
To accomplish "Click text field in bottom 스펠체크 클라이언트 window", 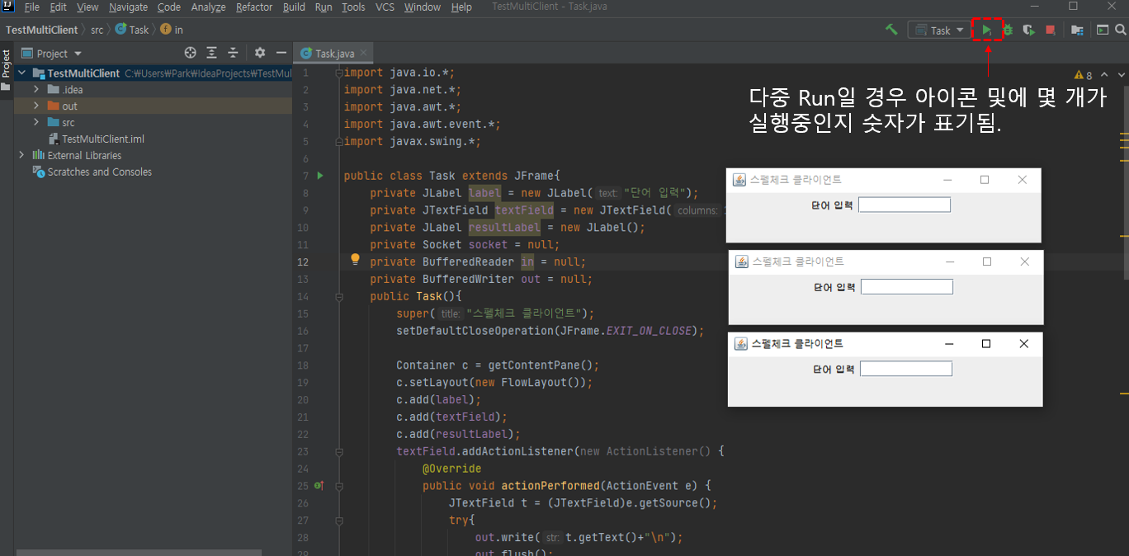I will coord(906,369).
